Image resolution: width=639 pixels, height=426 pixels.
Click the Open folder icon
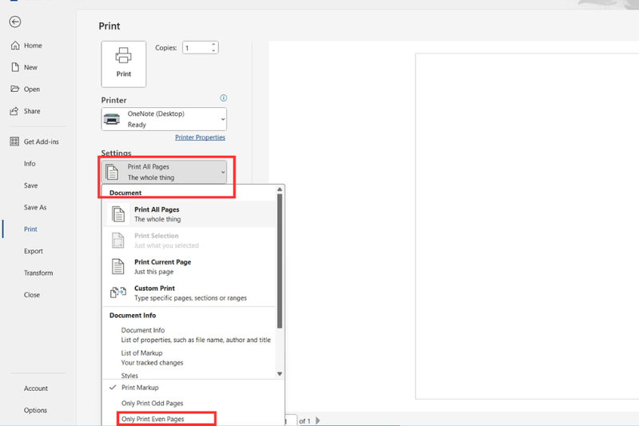[15, 89]
